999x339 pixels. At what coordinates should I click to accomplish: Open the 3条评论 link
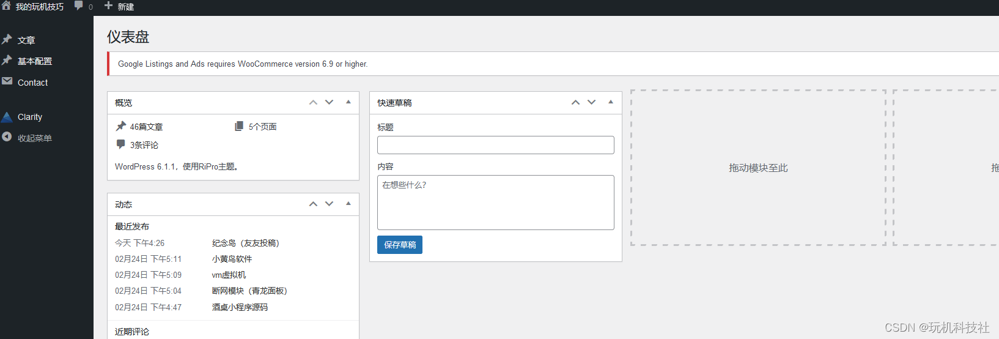[x=144, y=145]
